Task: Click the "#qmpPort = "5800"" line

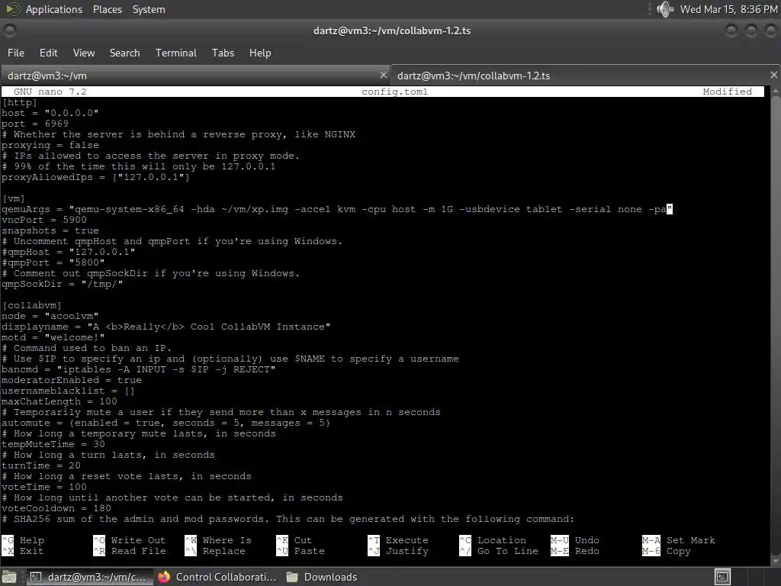Action: [x=53, y=262]
